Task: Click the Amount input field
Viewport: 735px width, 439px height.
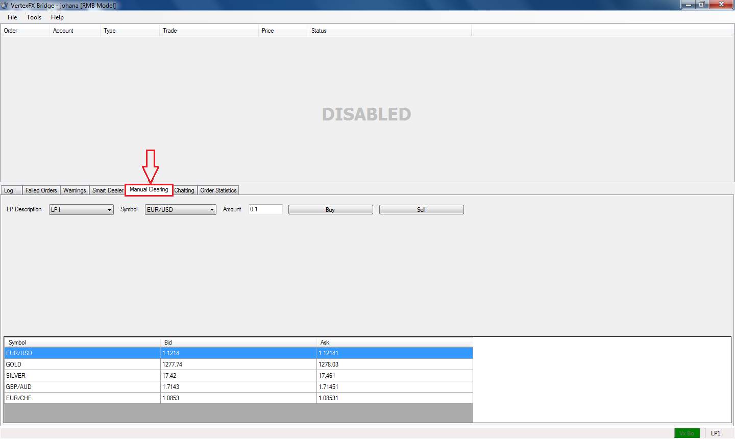Action: pos(265,209)
